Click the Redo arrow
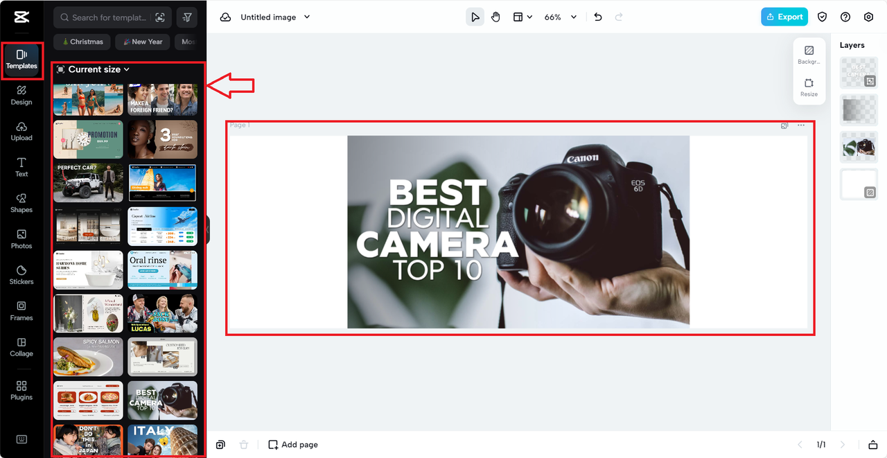This screenshot has height=458, width=887. (619, 17)
